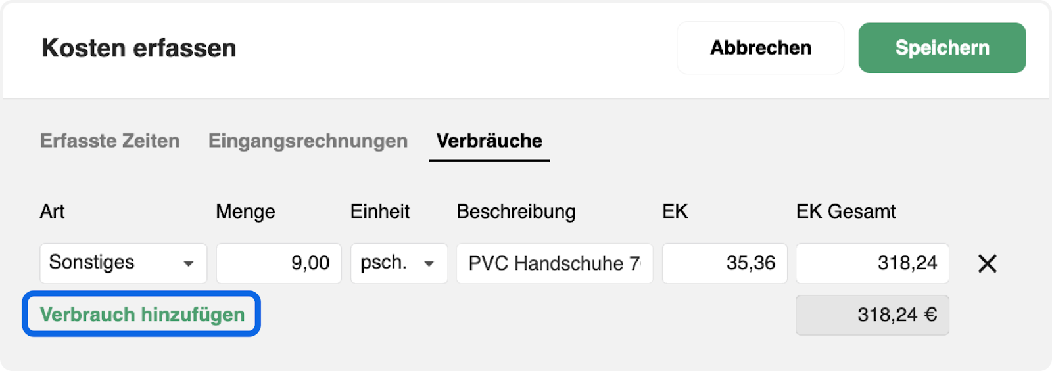The width and height of the screenshot is (1052, 371).
Task: Select the Verbräuche tab
Action: click(x=489, y=141)
